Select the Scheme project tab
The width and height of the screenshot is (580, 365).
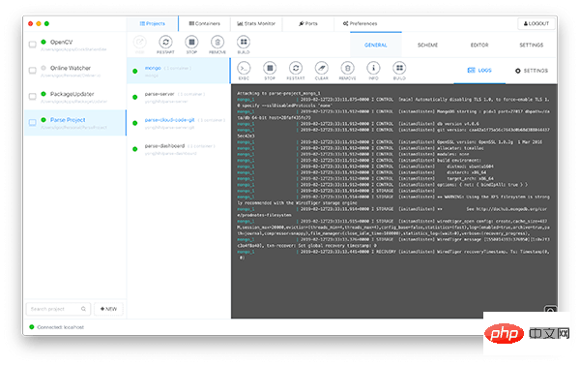pyautogui.click(x=427, y=45)
